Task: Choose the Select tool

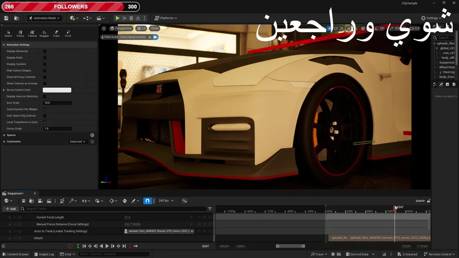Action: (8, 34)
